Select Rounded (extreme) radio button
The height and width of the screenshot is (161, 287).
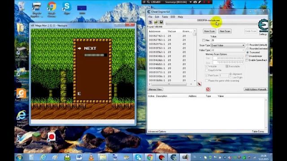point(248,49)
